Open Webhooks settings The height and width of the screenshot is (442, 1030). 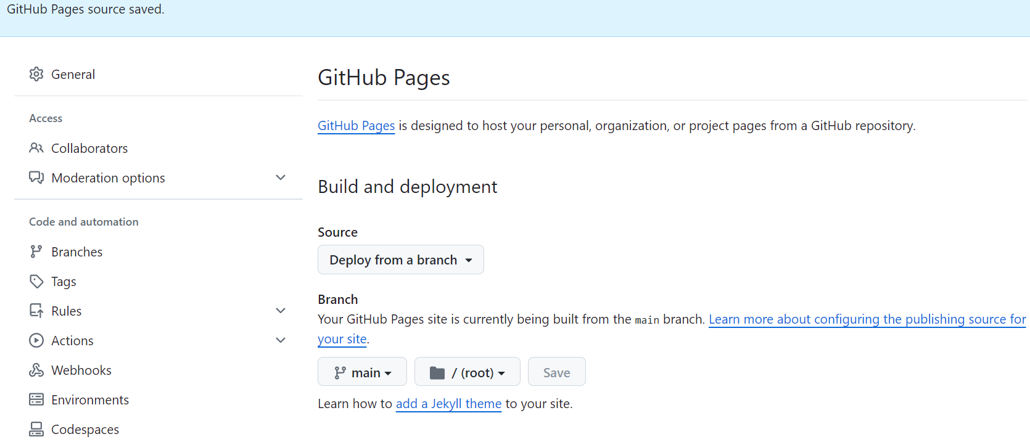81,370
